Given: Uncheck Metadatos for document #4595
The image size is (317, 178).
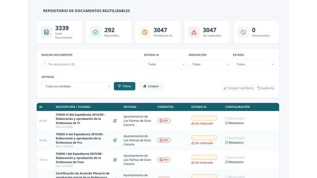Looking at the screenshot, I should (x=226, y=142).
